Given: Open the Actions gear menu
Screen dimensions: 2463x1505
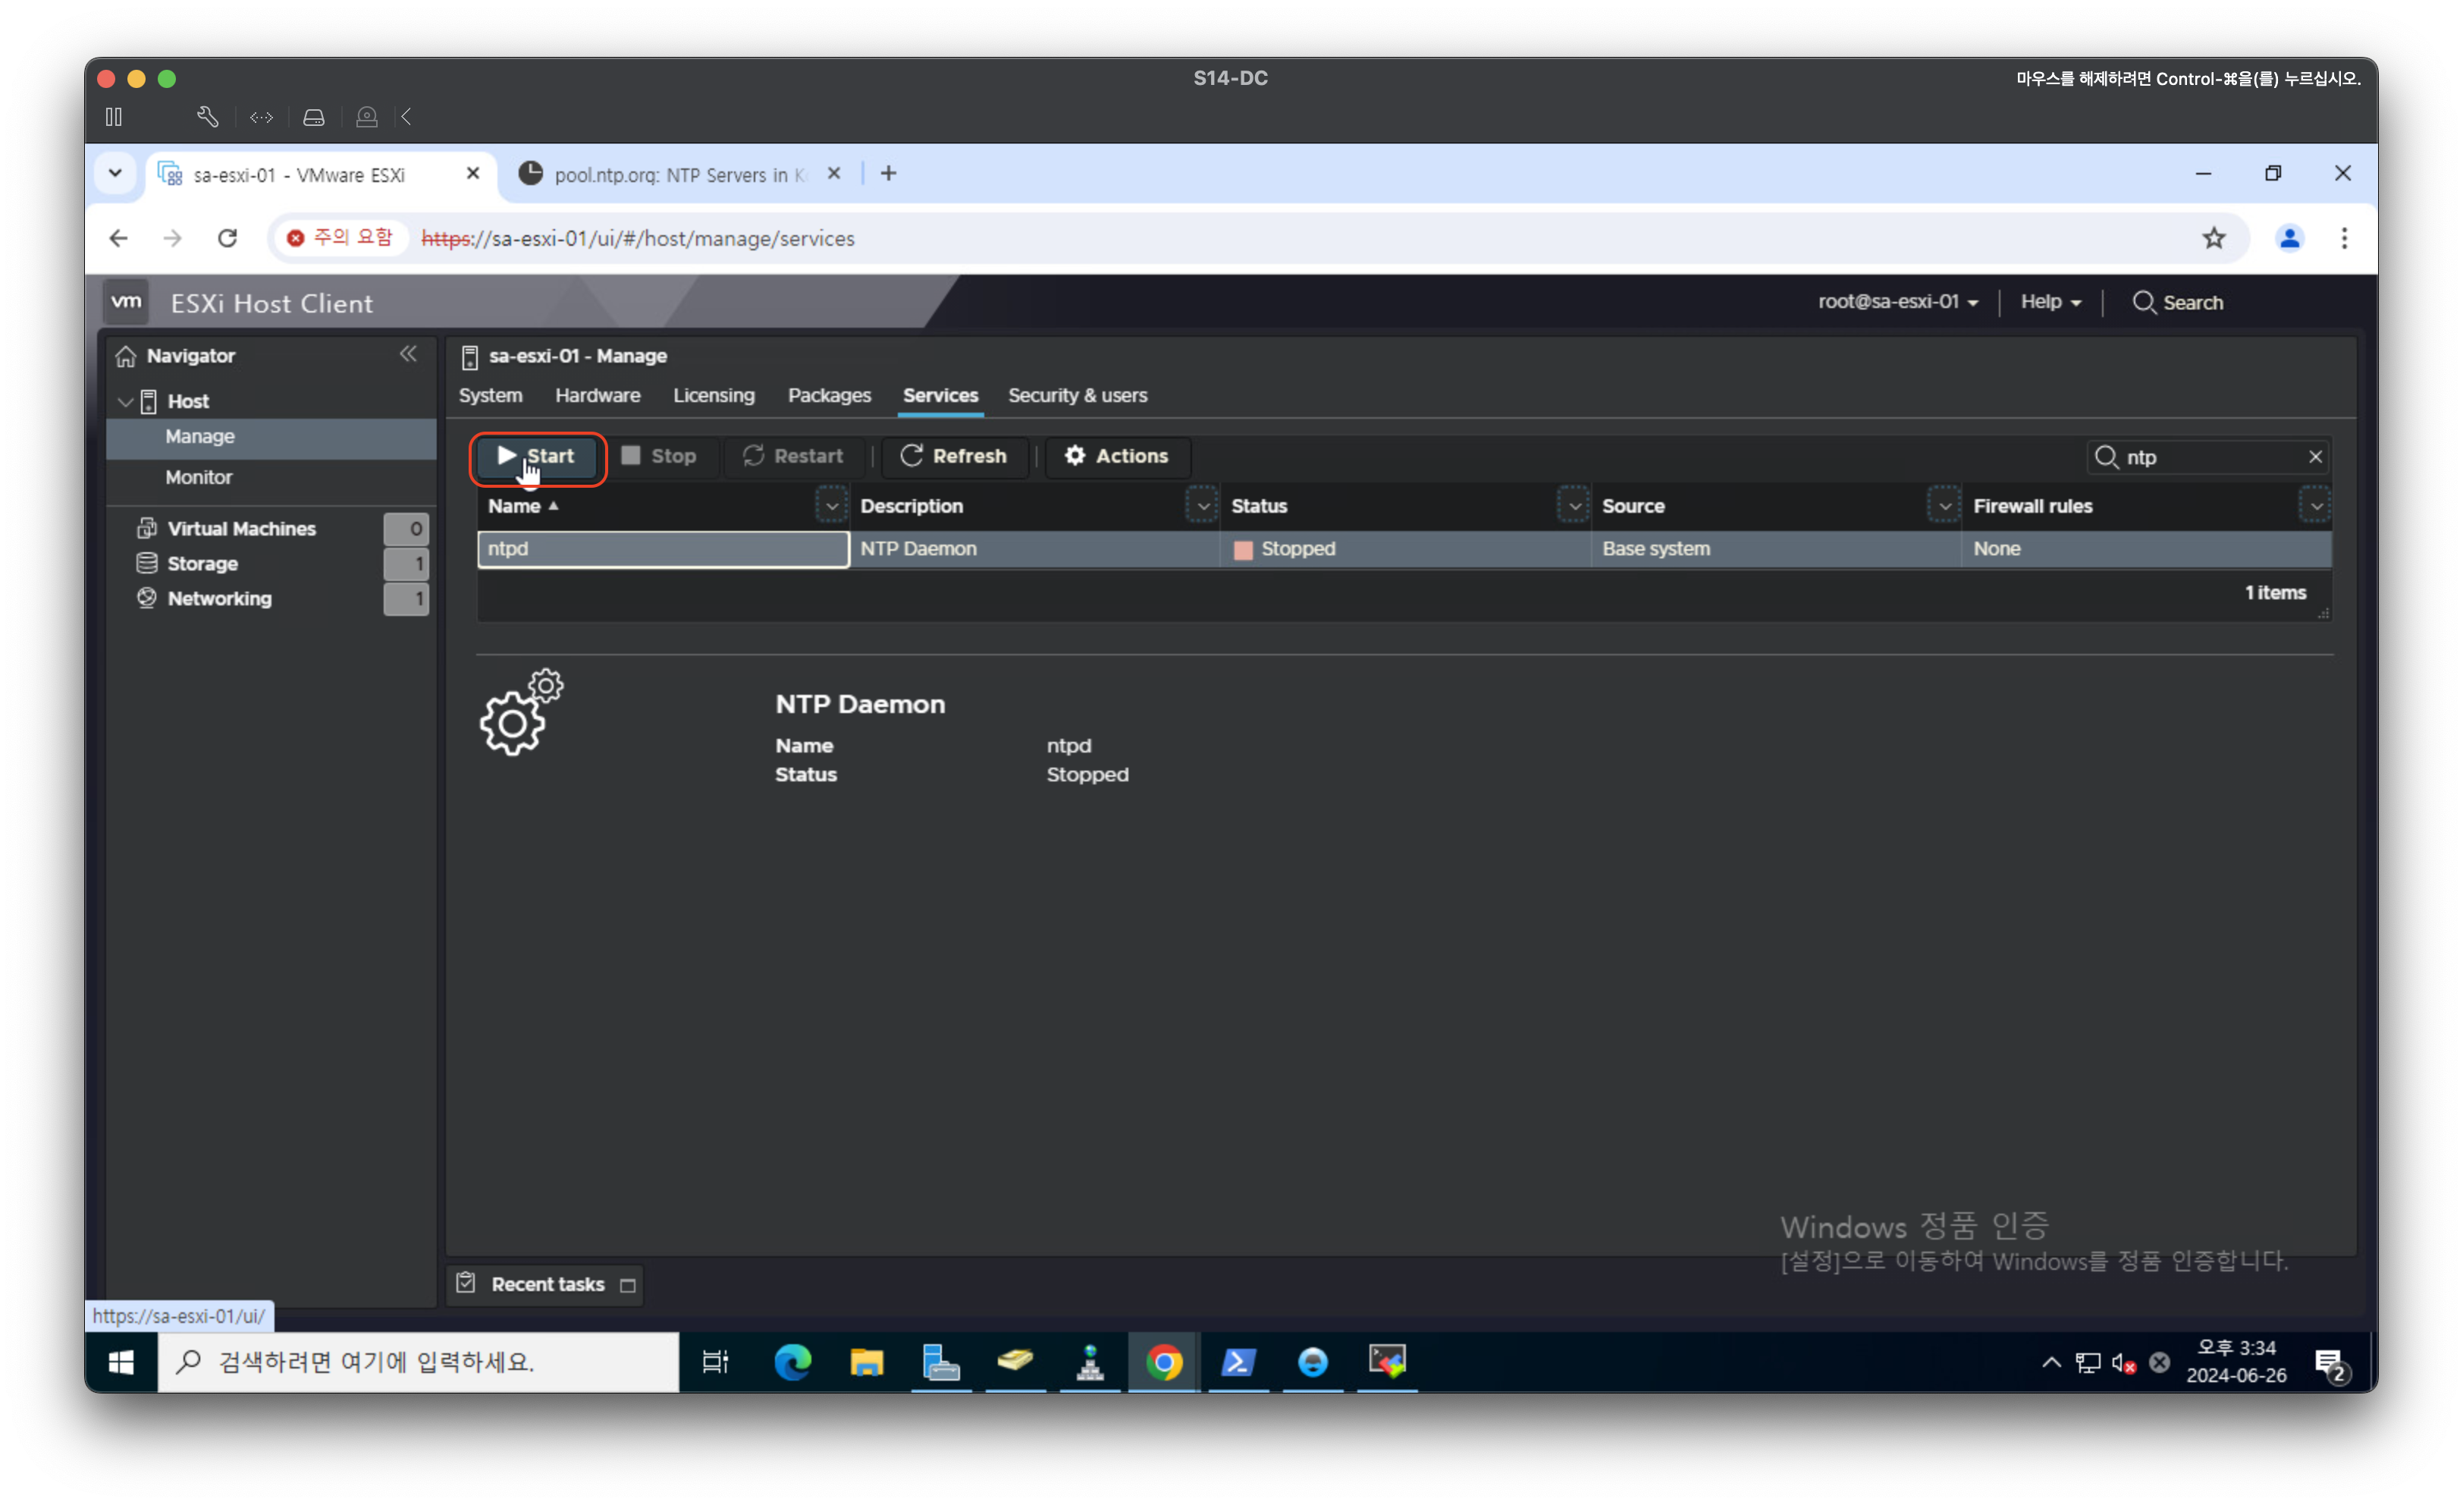Looking at the screenshot, I should (x=1115, y=456).
